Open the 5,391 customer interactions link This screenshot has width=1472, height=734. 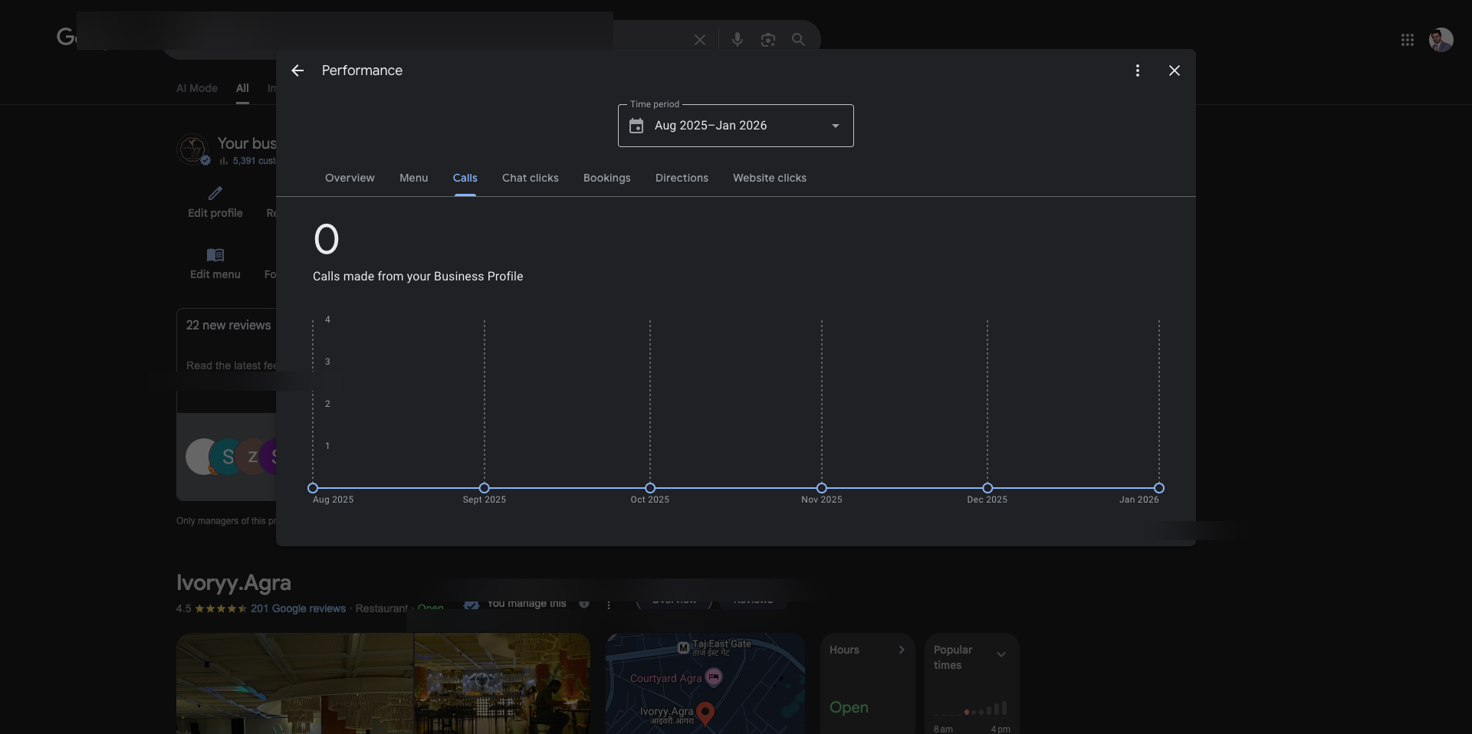point(248,161)
